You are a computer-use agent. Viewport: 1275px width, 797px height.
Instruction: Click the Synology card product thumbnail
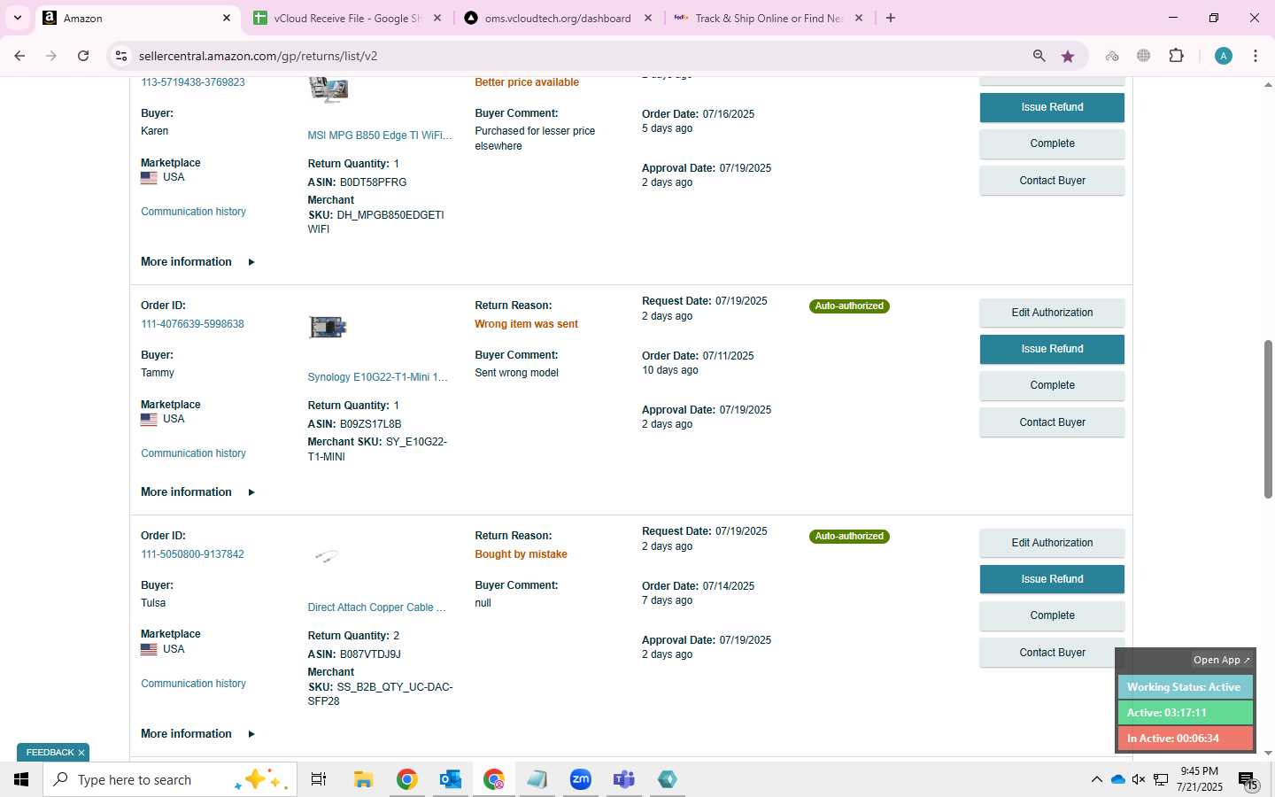point(328,328)
